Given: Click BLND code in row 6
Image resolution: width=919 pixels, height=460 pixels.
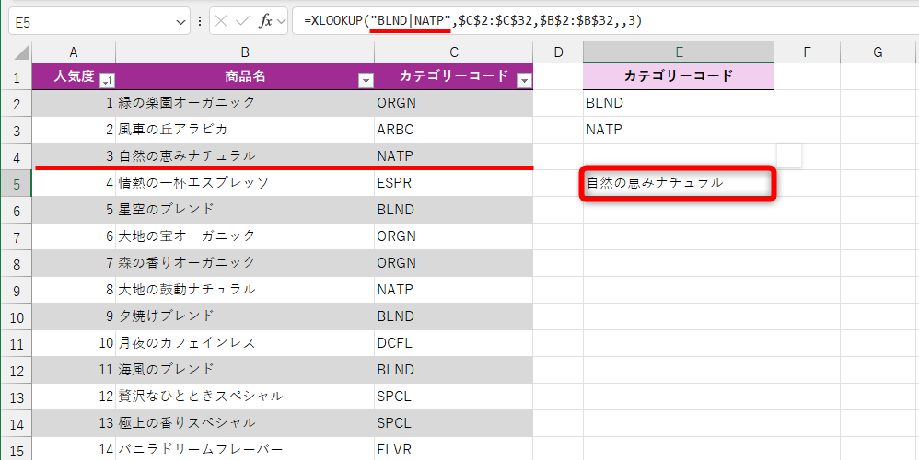Looking at the screenshot, I should pos(454,210).
